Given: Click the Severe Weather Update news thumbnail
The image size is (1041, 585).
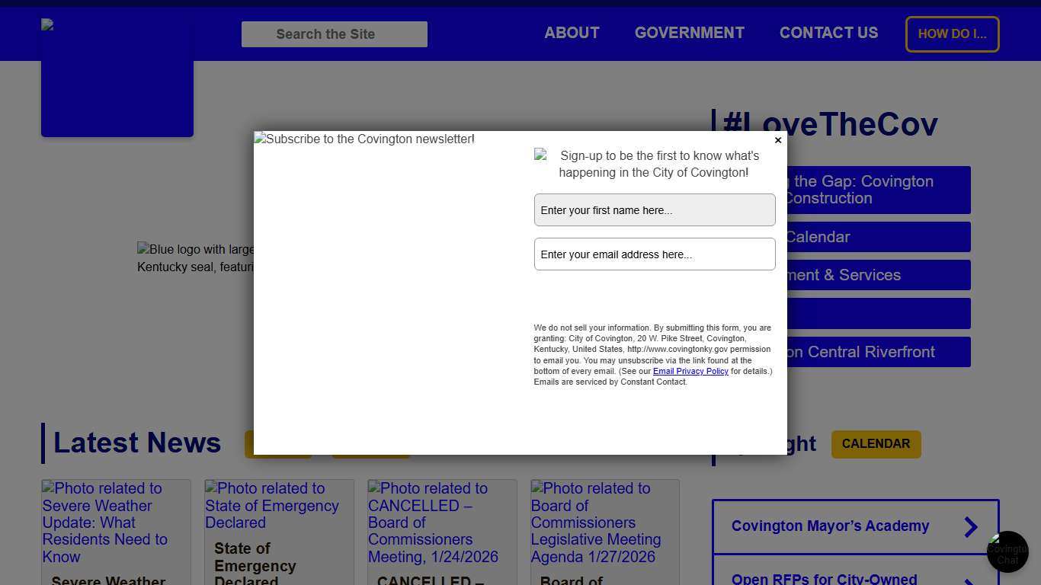Looking at the screenshot, I should tap(116, 523).
